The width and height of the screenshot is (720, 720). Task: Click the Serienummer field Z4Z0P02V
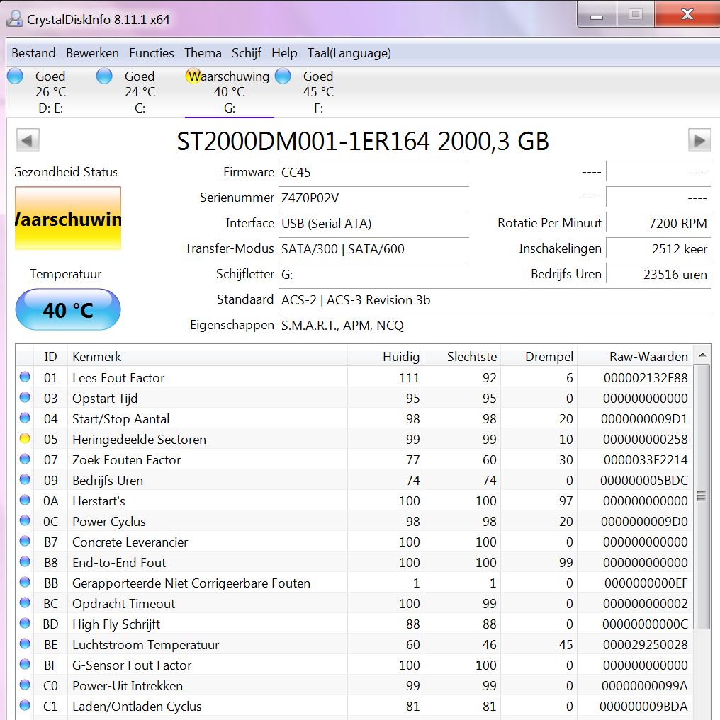point(373,198)
